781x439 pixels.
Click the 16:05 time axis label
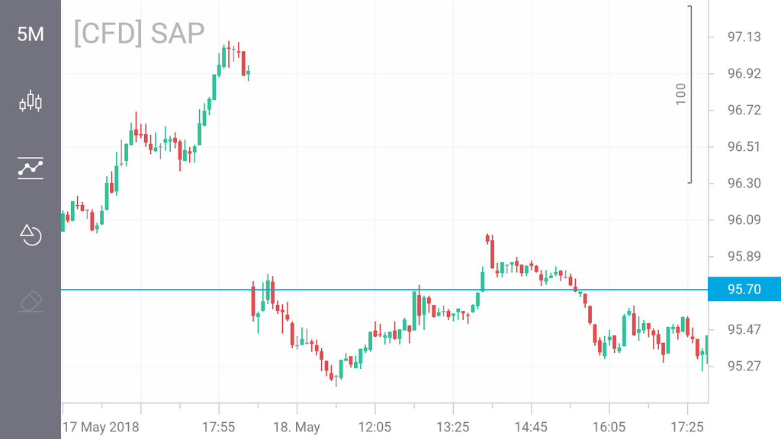(609, 425)
